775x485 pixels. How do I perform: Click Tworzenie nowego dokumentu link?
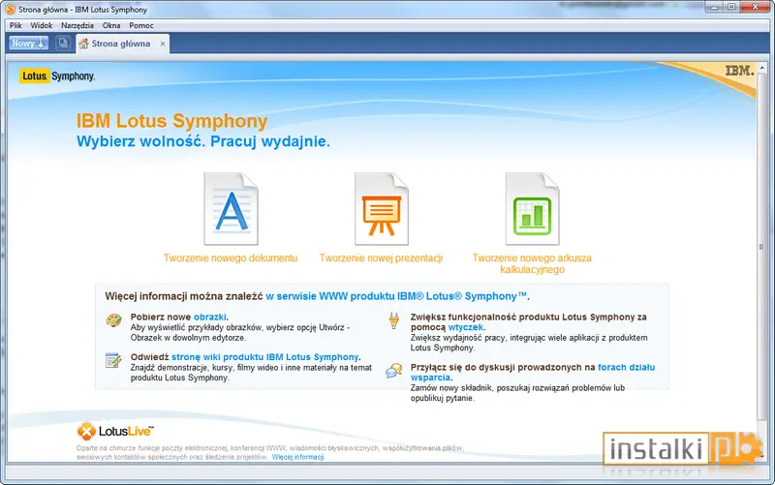[231, 258]
